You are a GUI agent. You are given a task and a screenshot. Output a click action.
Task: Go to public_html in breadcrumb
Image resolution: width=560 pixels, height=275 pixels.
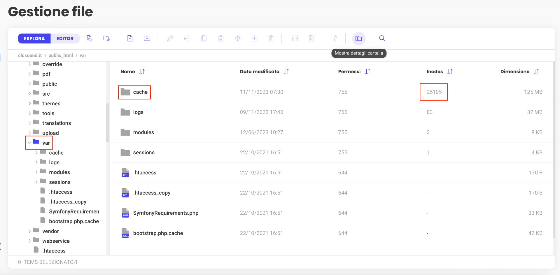pos(61,55)
